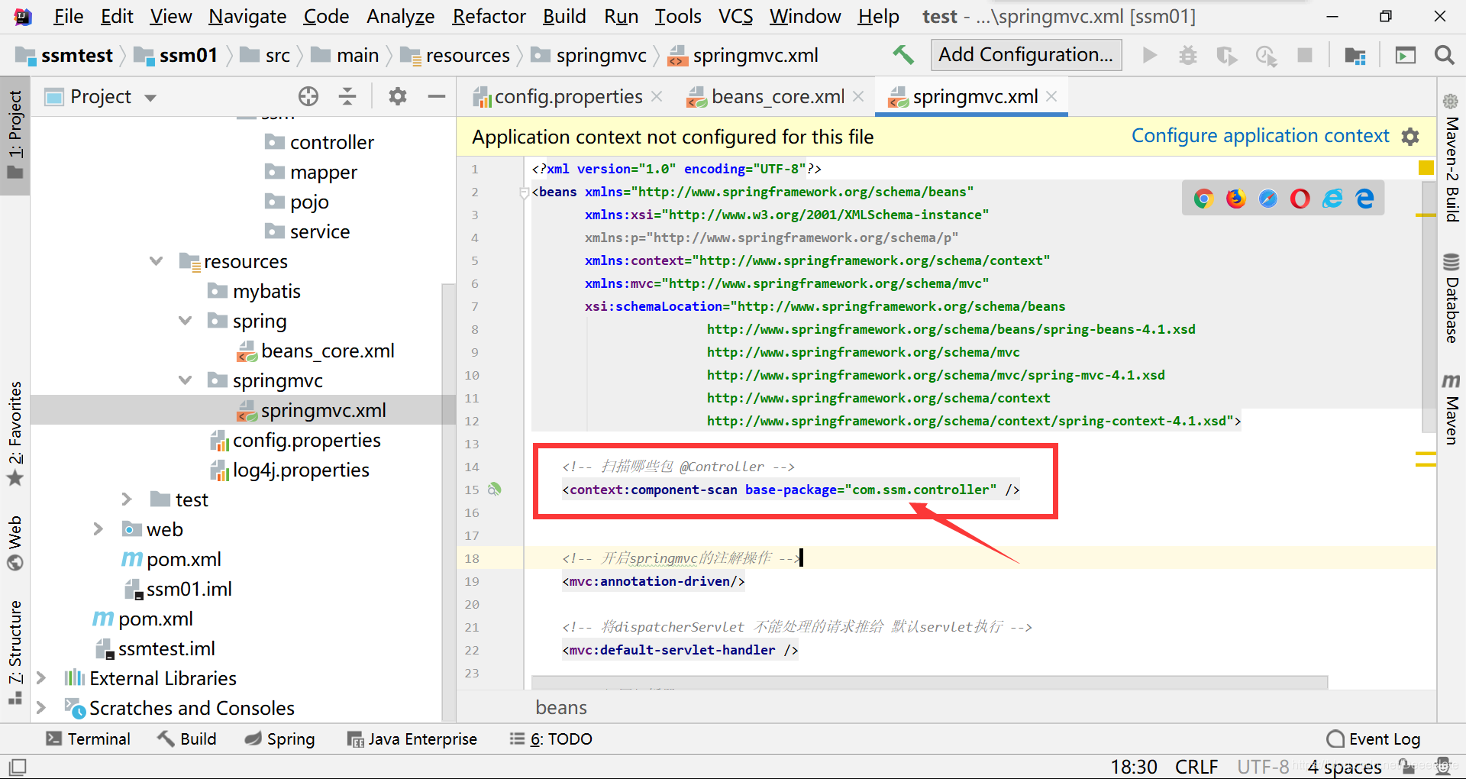Click the editor horizontal scrollbar
The image size is (1466, 779).
(930, 681)
